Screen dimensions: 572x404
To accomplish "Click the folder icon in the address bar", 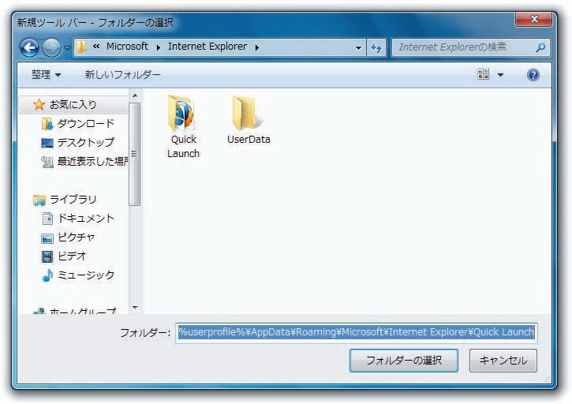I will [82, 47].
